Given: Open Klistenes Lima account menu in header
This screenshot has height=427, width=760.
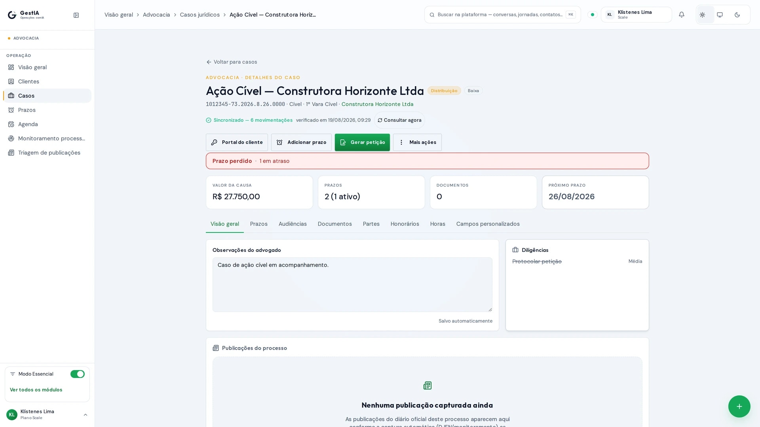Looking at the screenshot, I should (636, 15).
